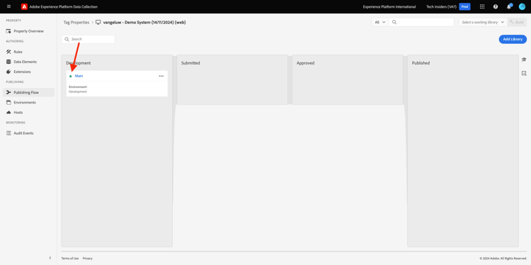This screenshot has height=265, width=531.
Task: Open the notifications bell
Action: point(509,6)
